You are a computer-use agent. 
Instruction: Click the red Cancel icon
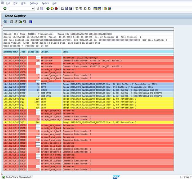coord(56,9)
